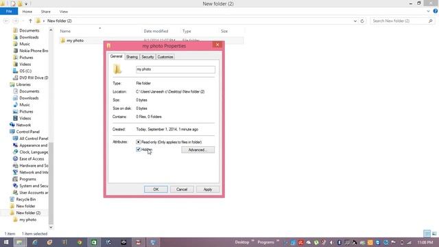The width and height of the screenshot is (439, 247).
Task: Expand taskbar Desktop toolbar chevron
Action: (253, 241)
